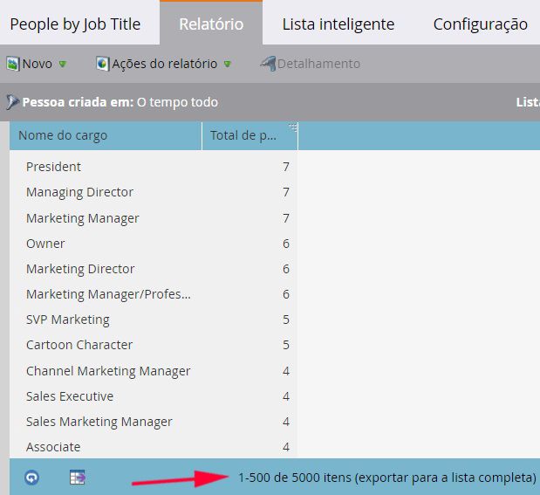
Task: Open the Configuração tab
Action: click(x=480, y=24)
